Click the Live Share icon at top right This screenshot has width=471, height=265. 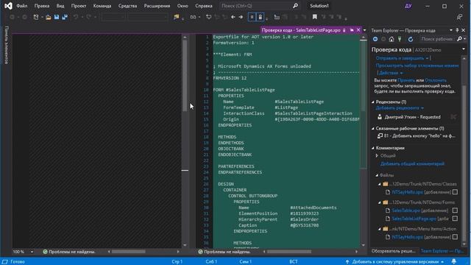click(459, 17)
